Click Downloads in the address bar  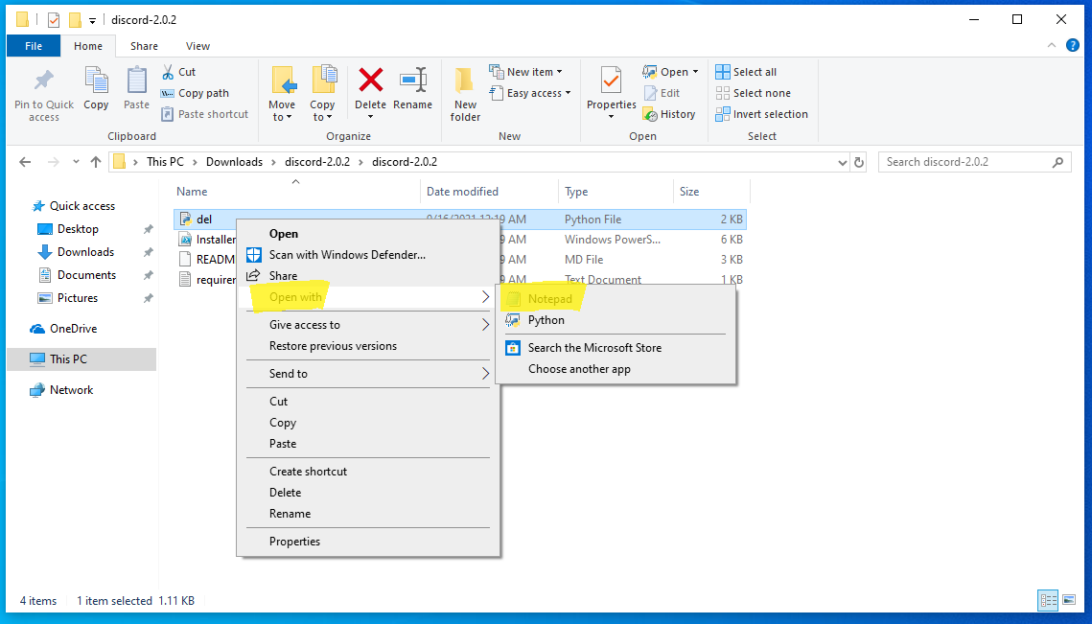(x=234, y=162)
